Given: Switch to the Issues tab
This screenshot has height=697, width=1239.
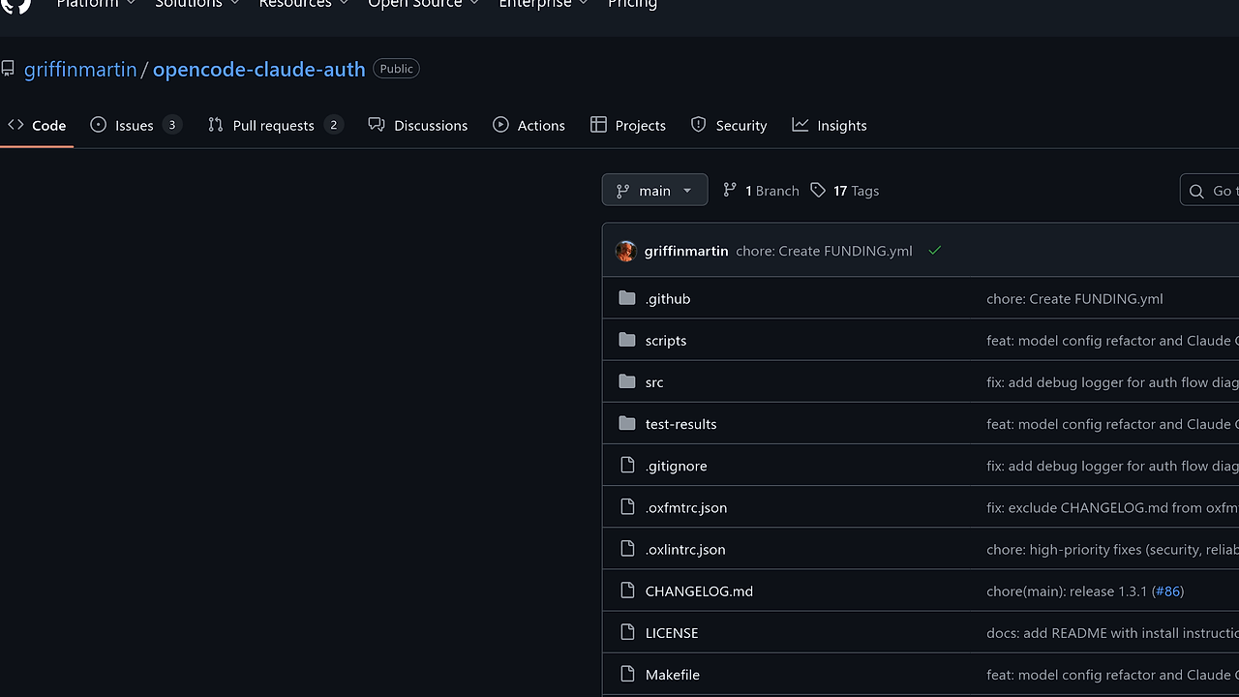Looking at the screenshot, I should [x=136, y=125].
